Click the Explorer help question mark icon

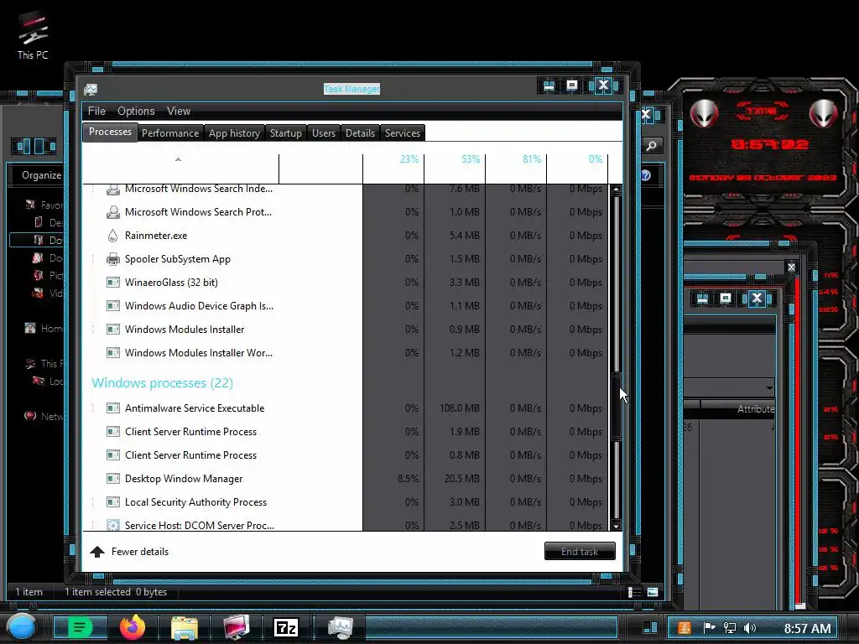pyautogui.click(x=646, y=175)
